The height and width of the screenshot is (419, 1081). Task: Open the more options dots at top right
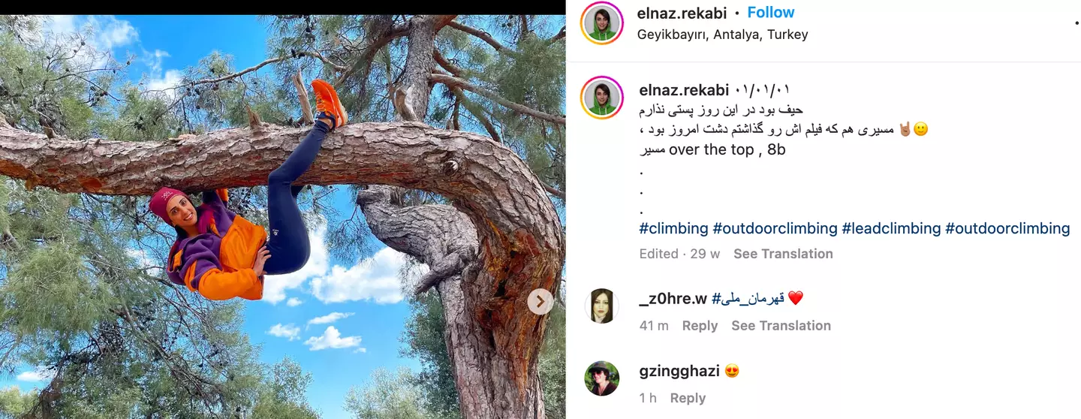[x=1077, y=23]
